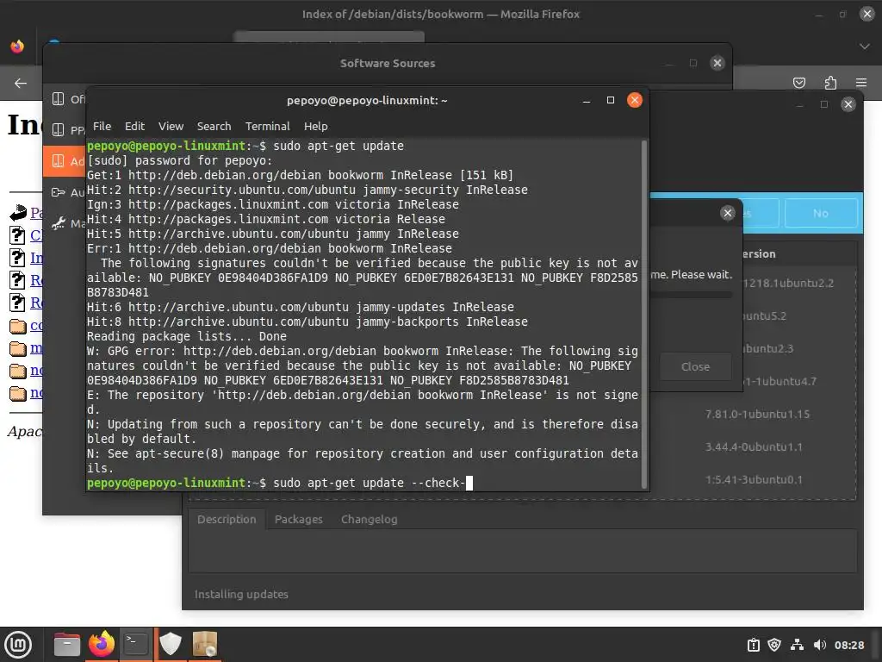Launch file manager from the panel
Viewport: 882px width, 662px height.
pos(67,644)
